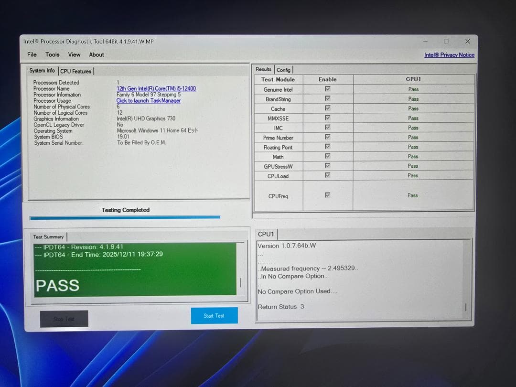
Task: Toggle the BrandString test checkbox
Action: [x=328, y=99]
